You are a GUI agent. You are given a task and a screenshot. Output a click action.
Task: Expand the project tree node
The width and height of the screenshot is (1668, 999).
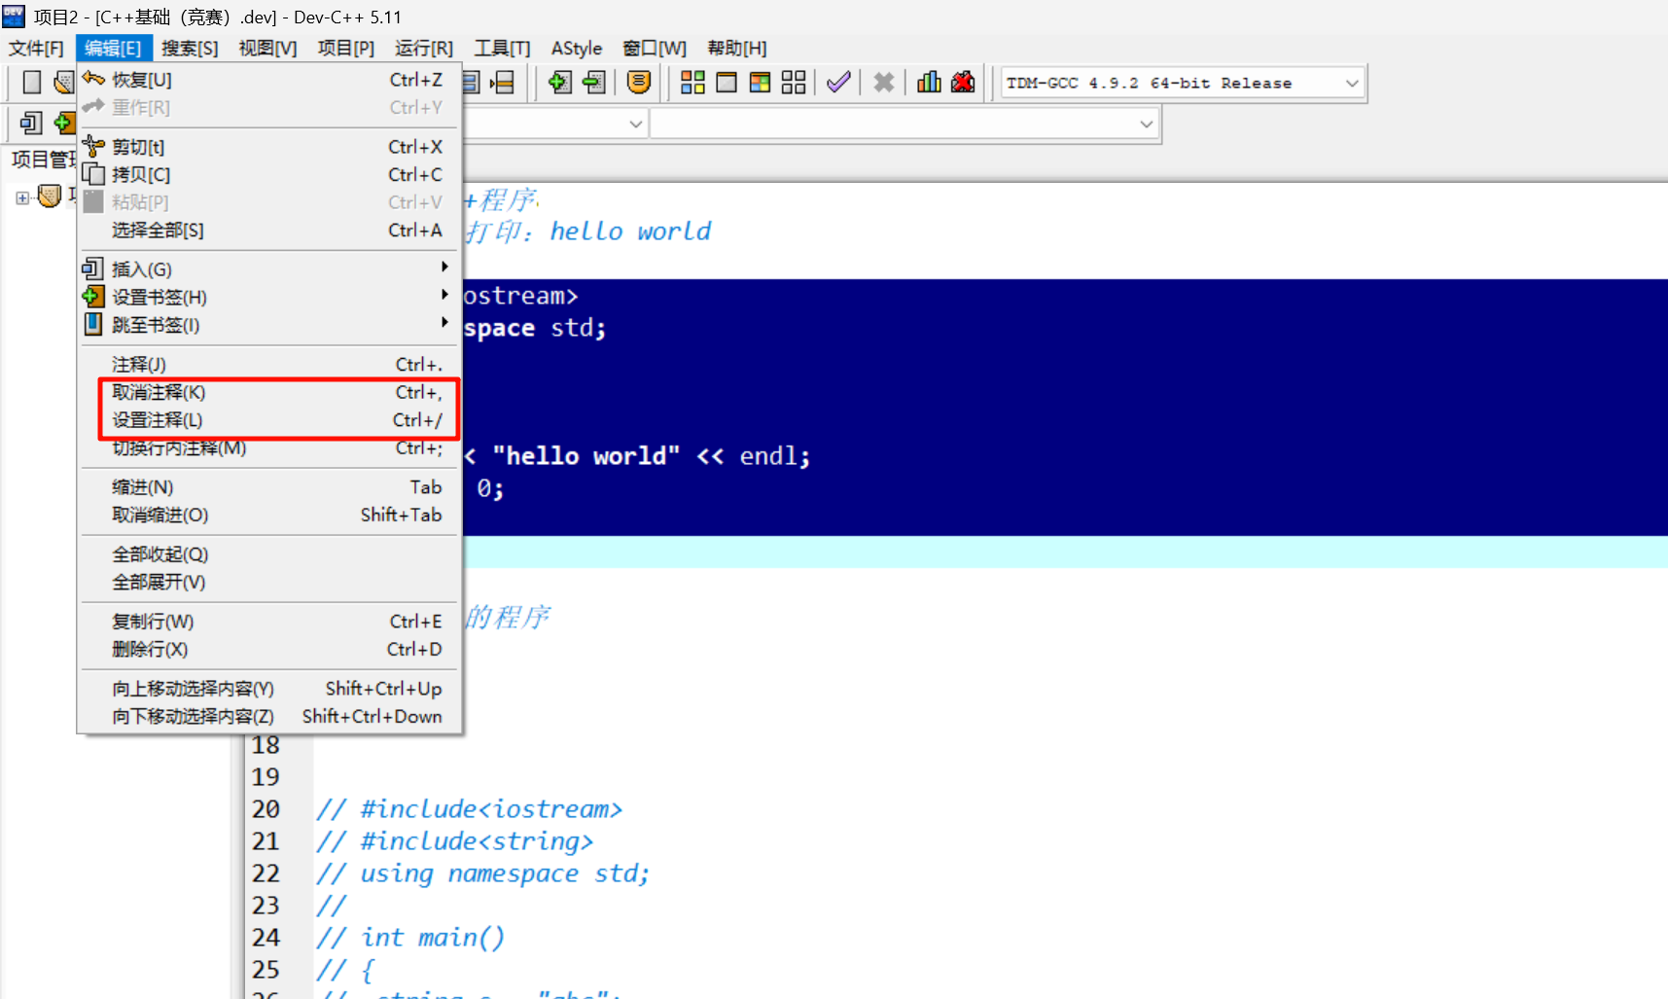pyautogui.click(x=22, y=197)
